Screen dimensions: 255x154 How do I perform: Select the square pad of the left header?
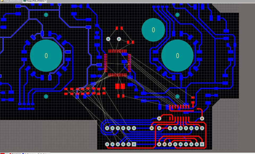tap(134, 144)
